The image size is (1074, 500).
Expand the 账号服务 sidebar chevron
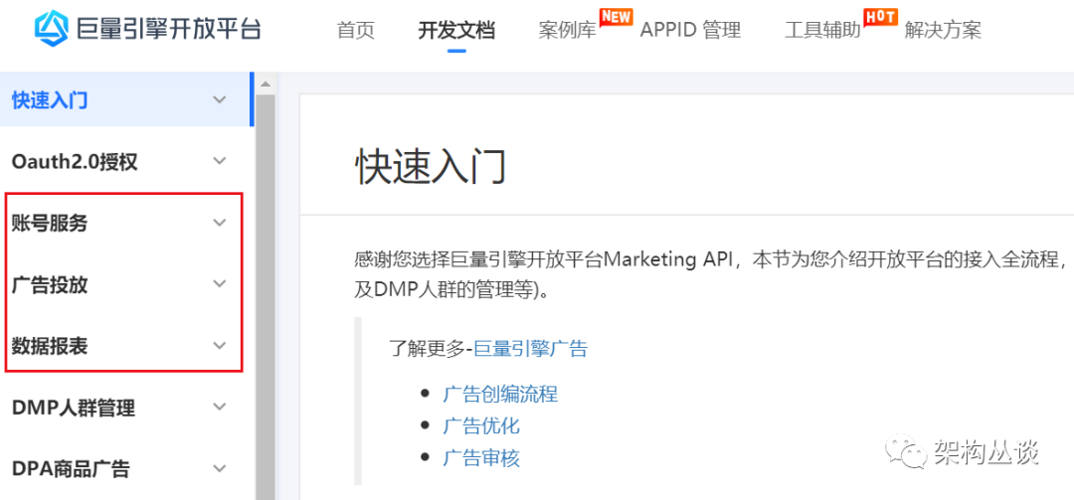point(219,223)
